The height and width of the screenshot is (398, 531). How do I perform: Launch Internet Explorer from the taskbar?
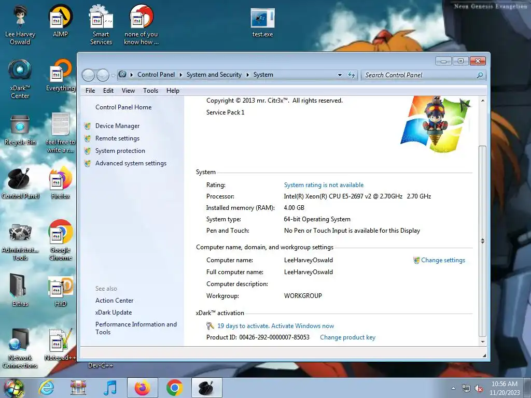46,388
